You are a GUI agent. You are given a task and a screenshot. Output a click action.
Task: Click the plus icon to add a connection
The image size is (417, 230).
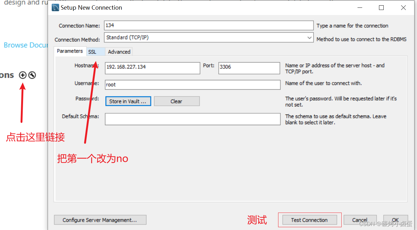tap(23, 75)
